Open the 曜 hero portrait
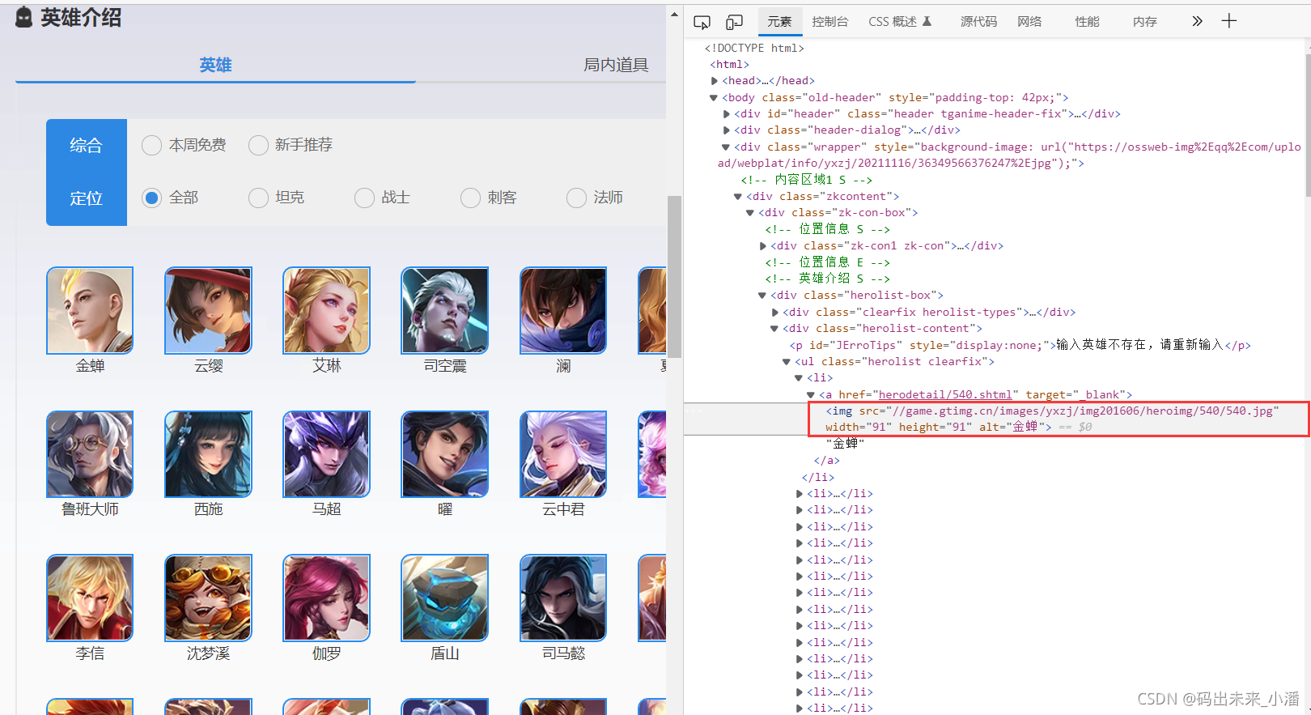 (x=445, y=454)
